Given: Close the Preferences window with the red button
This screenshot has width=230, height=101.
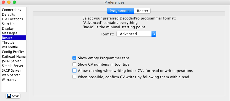Looking at the screenshot, I should [x=3, y=2].
